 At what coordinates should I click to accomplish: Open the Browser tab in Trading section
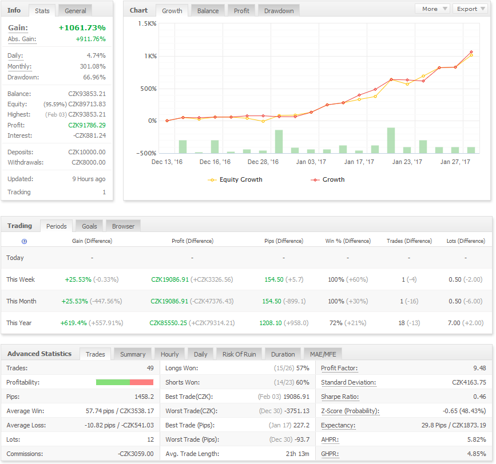tap(123, 226)
